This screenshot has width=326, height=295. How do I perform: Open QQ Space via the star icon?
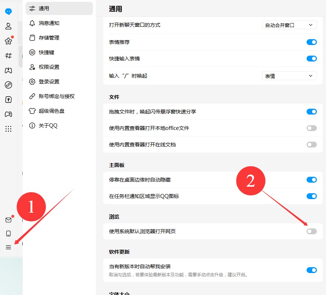pyautogui.click(x=8, y=41)
